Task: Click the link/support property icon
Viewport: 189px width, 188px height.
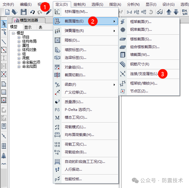Action: [x=123, y=74]
